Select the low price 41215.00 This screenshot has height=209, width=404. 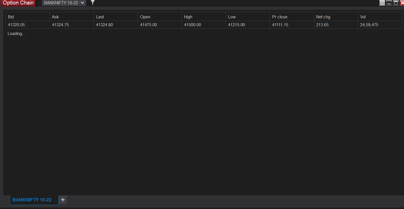[237, 25]
